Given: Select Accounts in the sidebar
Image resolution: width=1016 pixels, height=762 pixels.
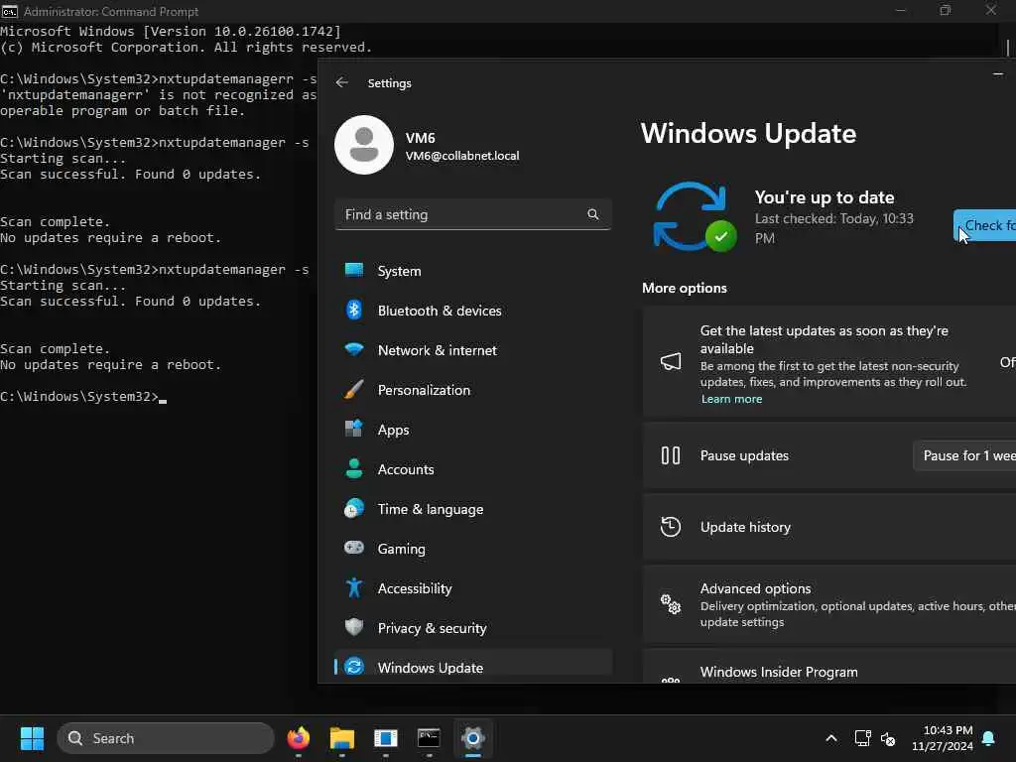Looking at the screenshot, I should [473, 469].
